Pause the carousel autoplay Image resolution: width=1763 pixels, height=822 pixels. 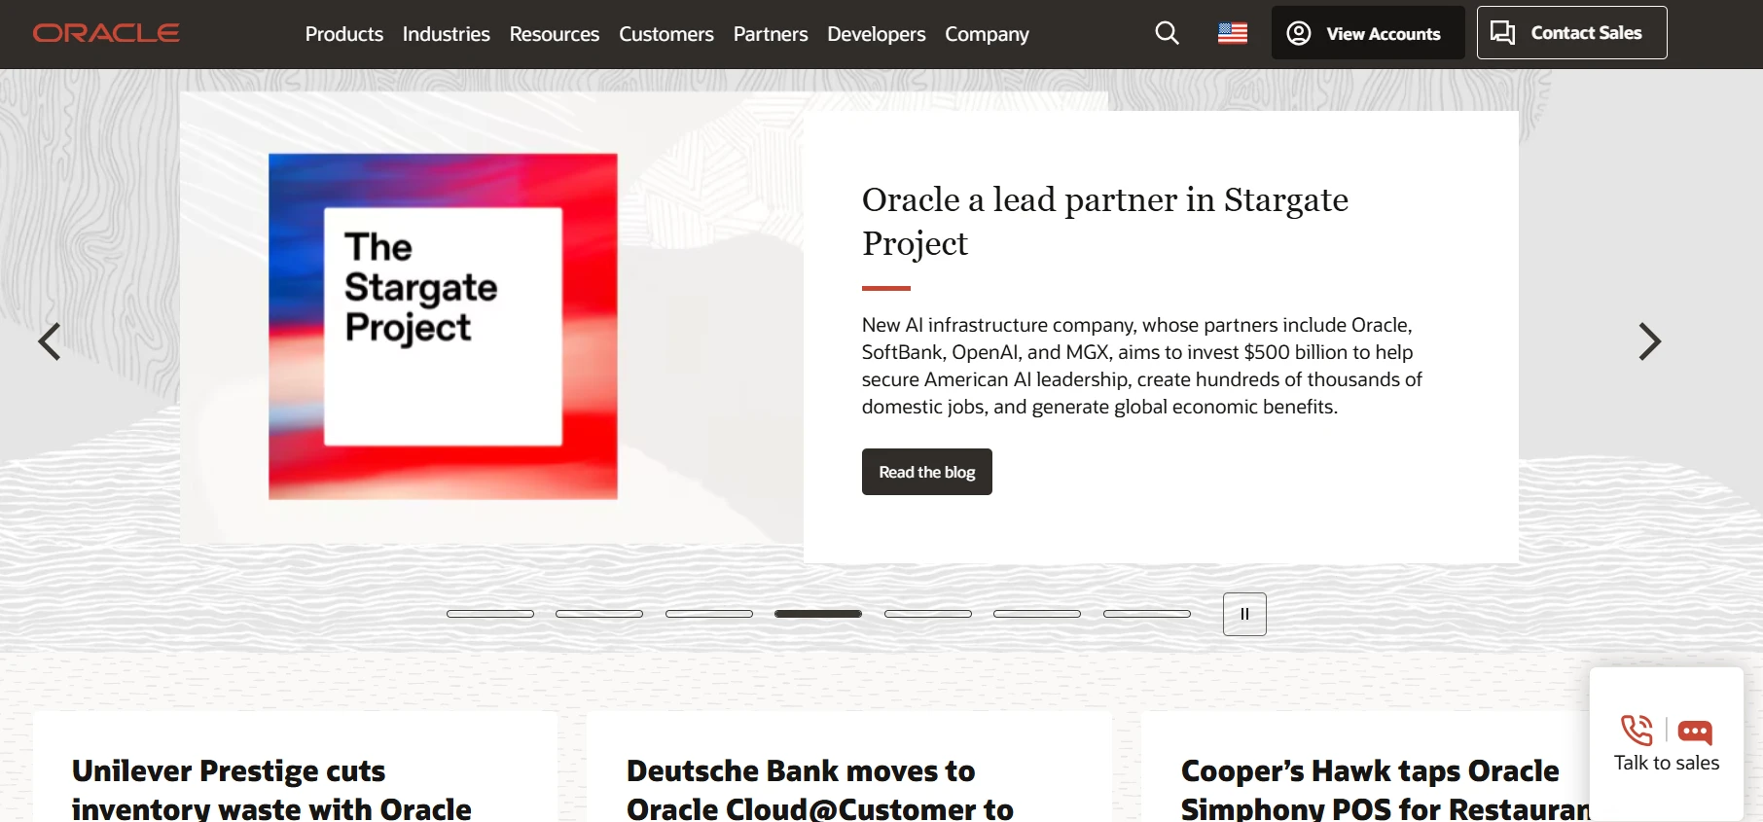pyautogui.click(x=1244, y=614)
